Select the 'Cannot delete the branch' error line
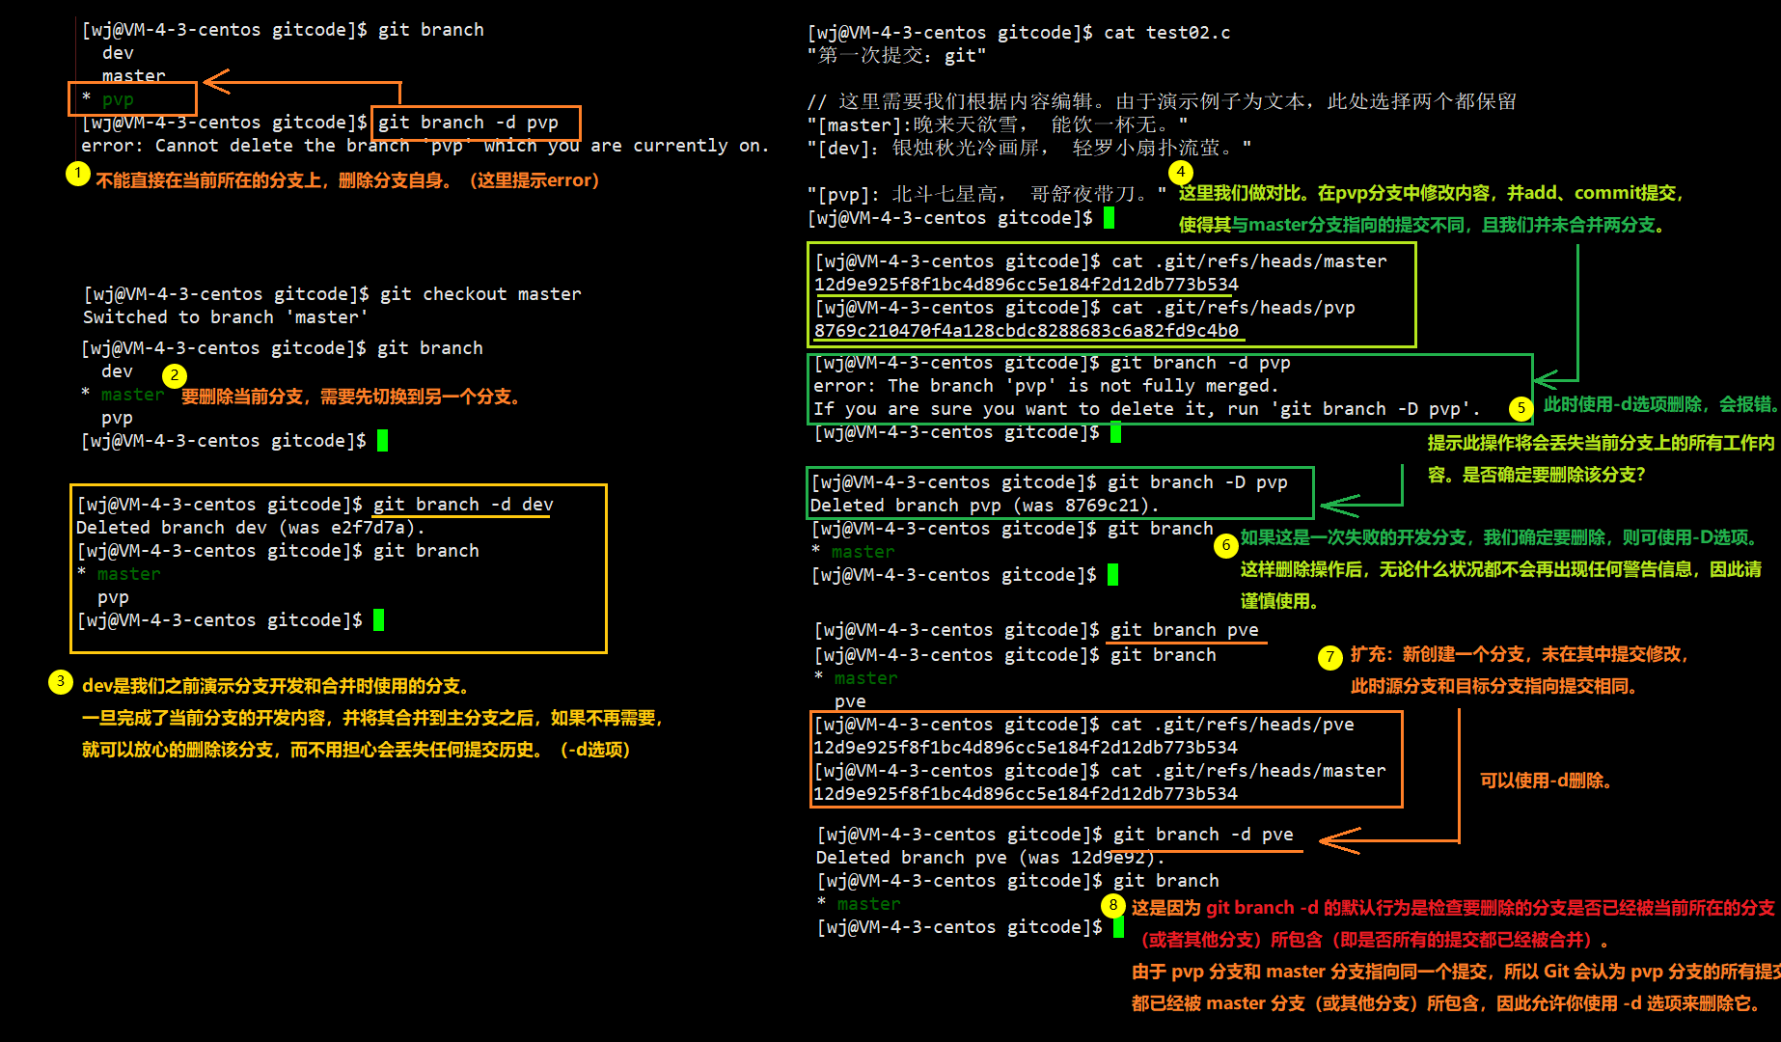This screenshot has height=1042, width=1781. click(x=425, y=146)
